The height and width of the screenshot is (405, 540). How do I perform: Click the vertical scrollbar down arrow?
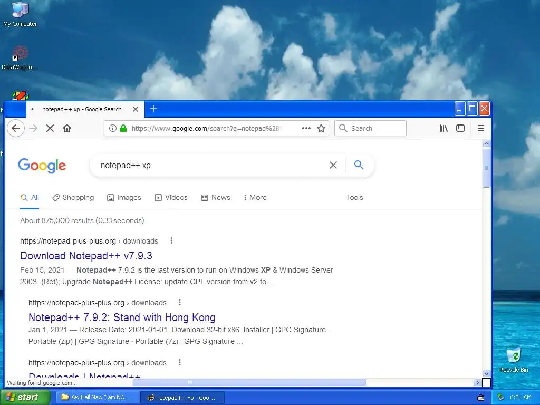point(486,374)
